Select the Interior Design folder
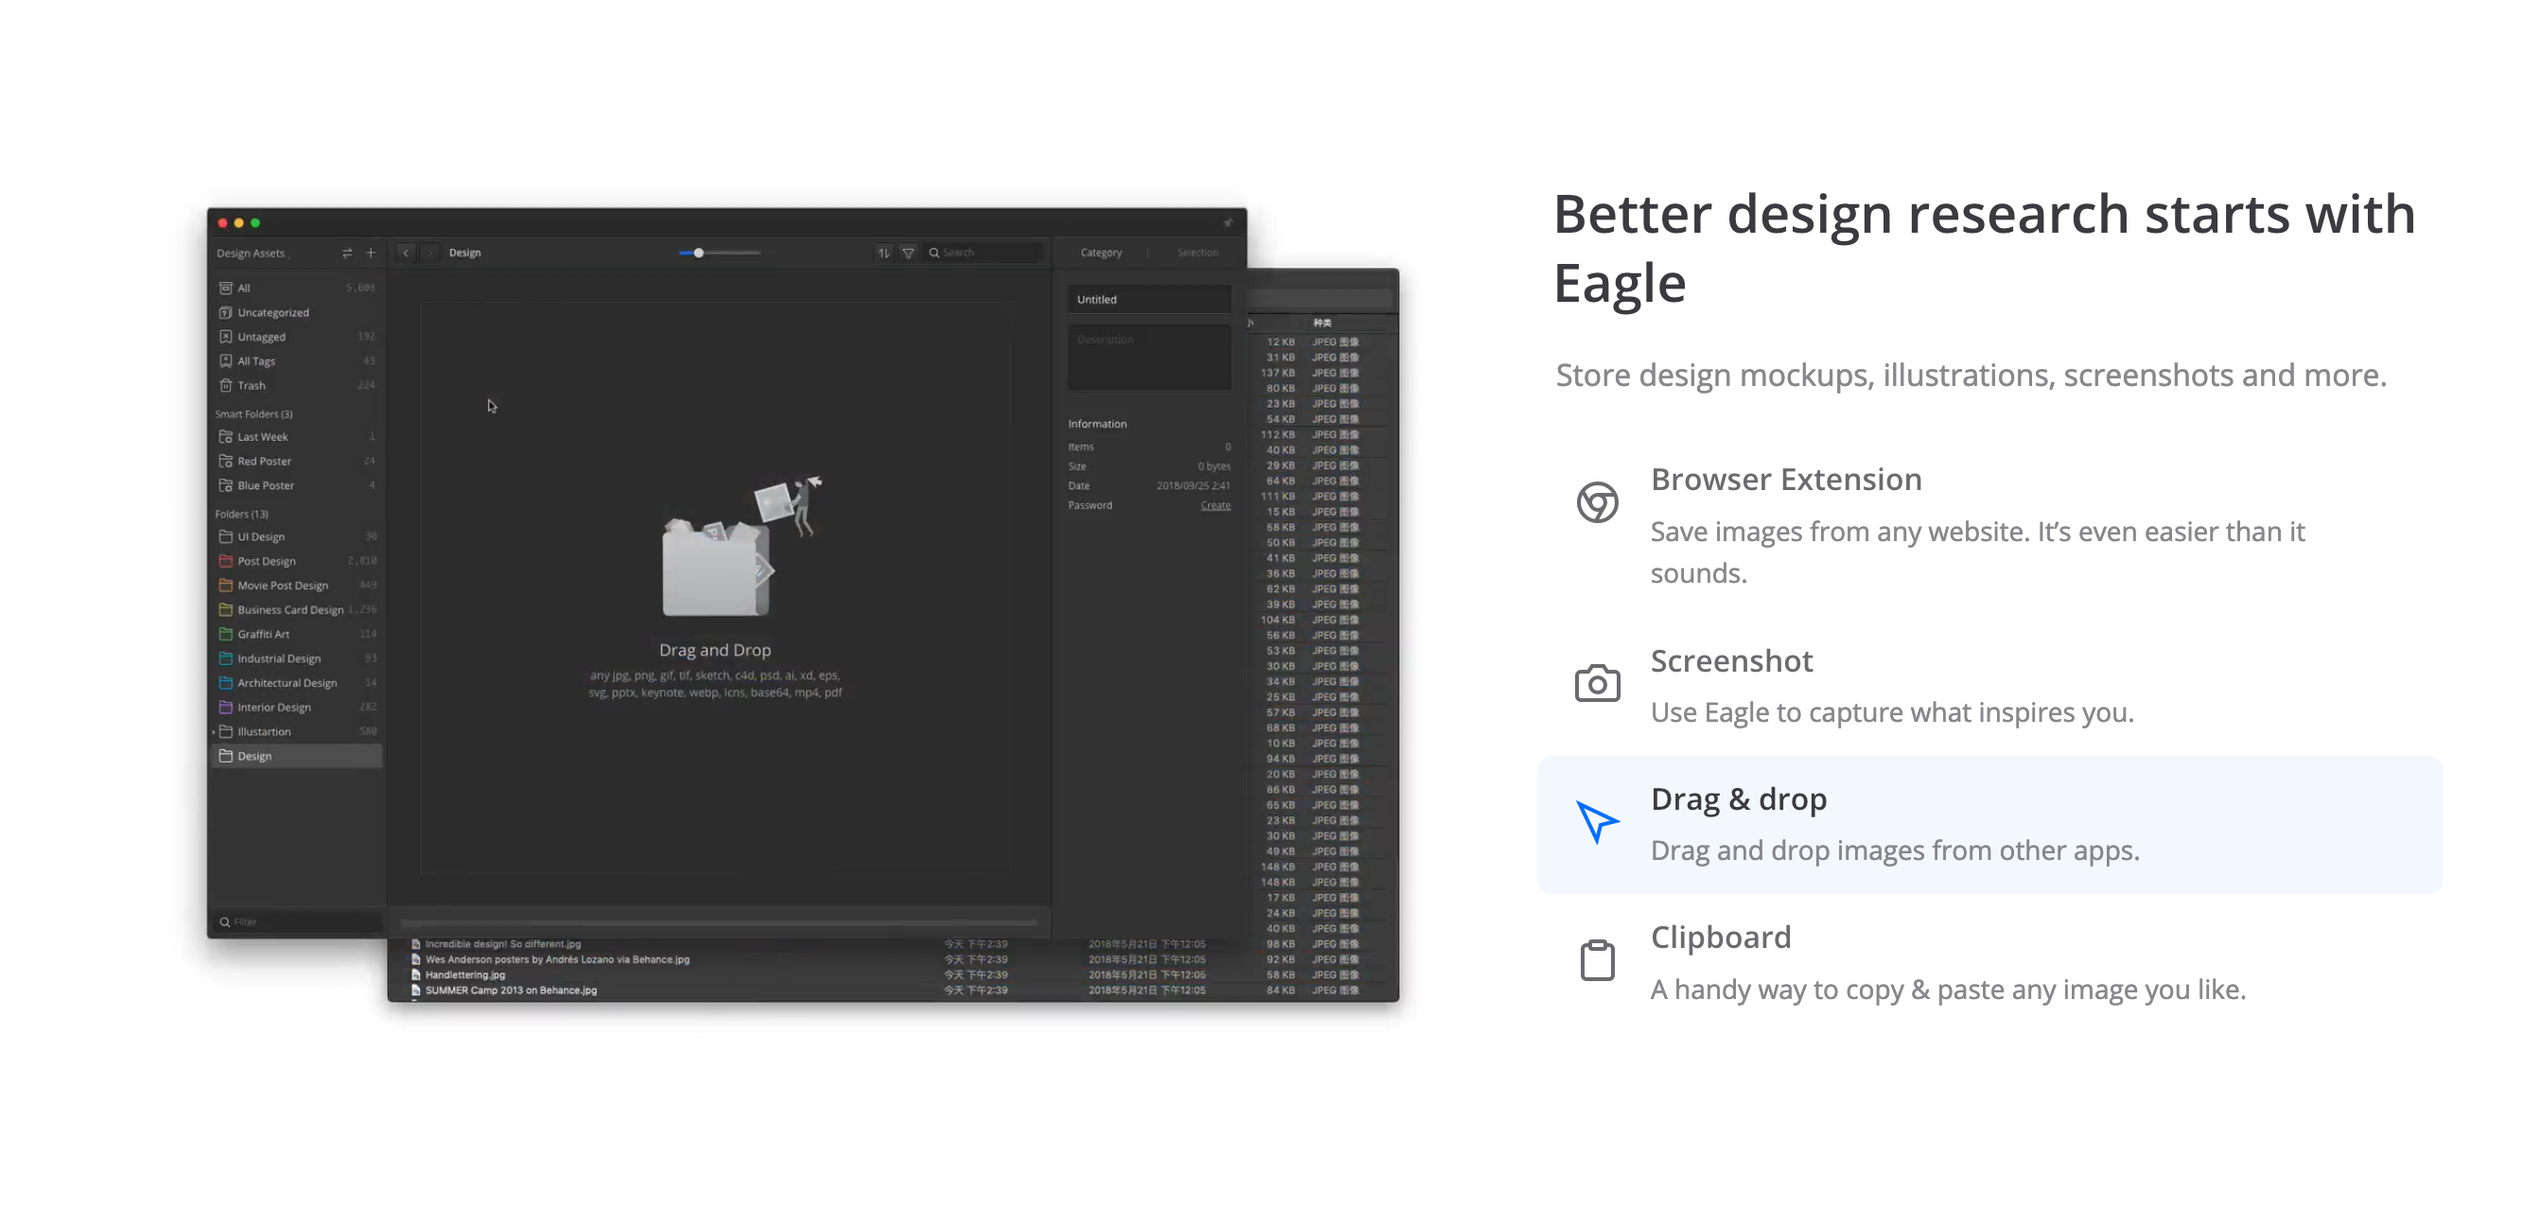 click(x=296, y=707)
